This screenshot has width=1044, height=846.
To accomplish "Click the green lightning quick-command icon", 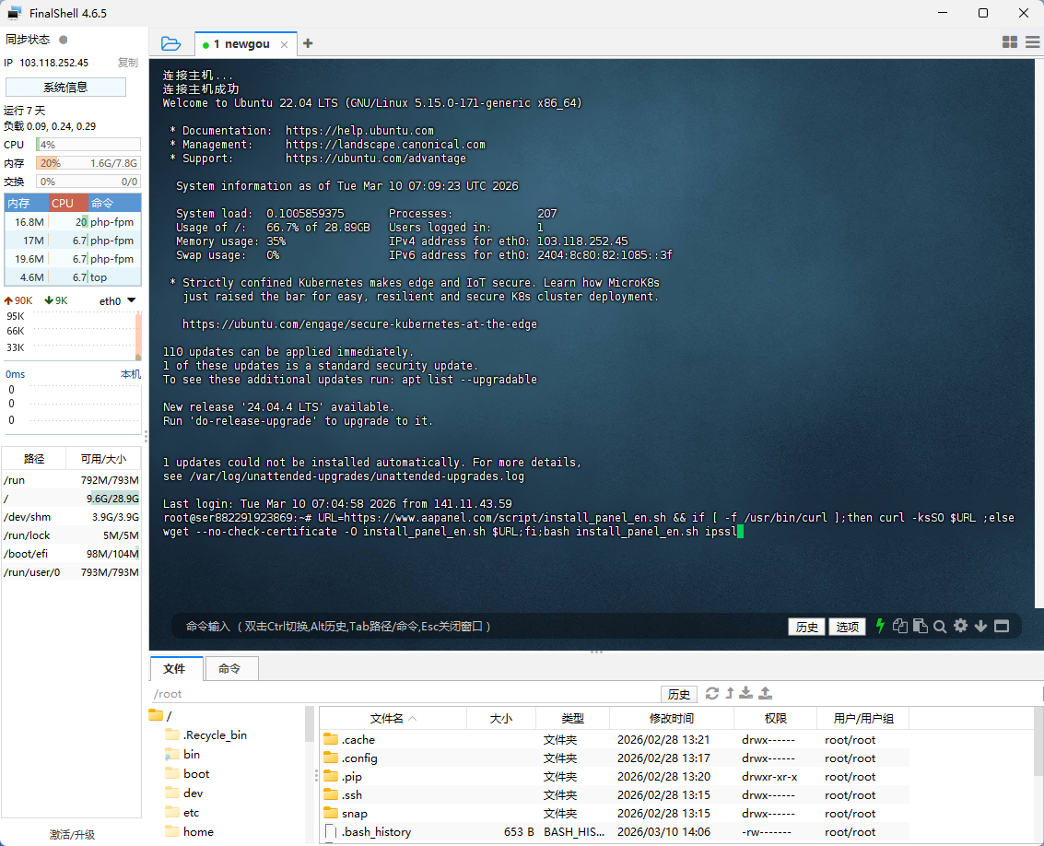I will click(880, 627).
